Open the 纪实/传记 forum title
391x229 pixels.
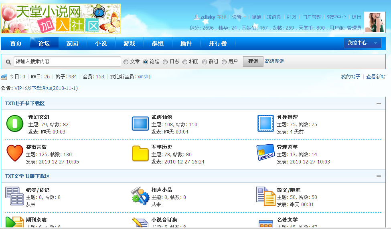[x=38, y=190]
